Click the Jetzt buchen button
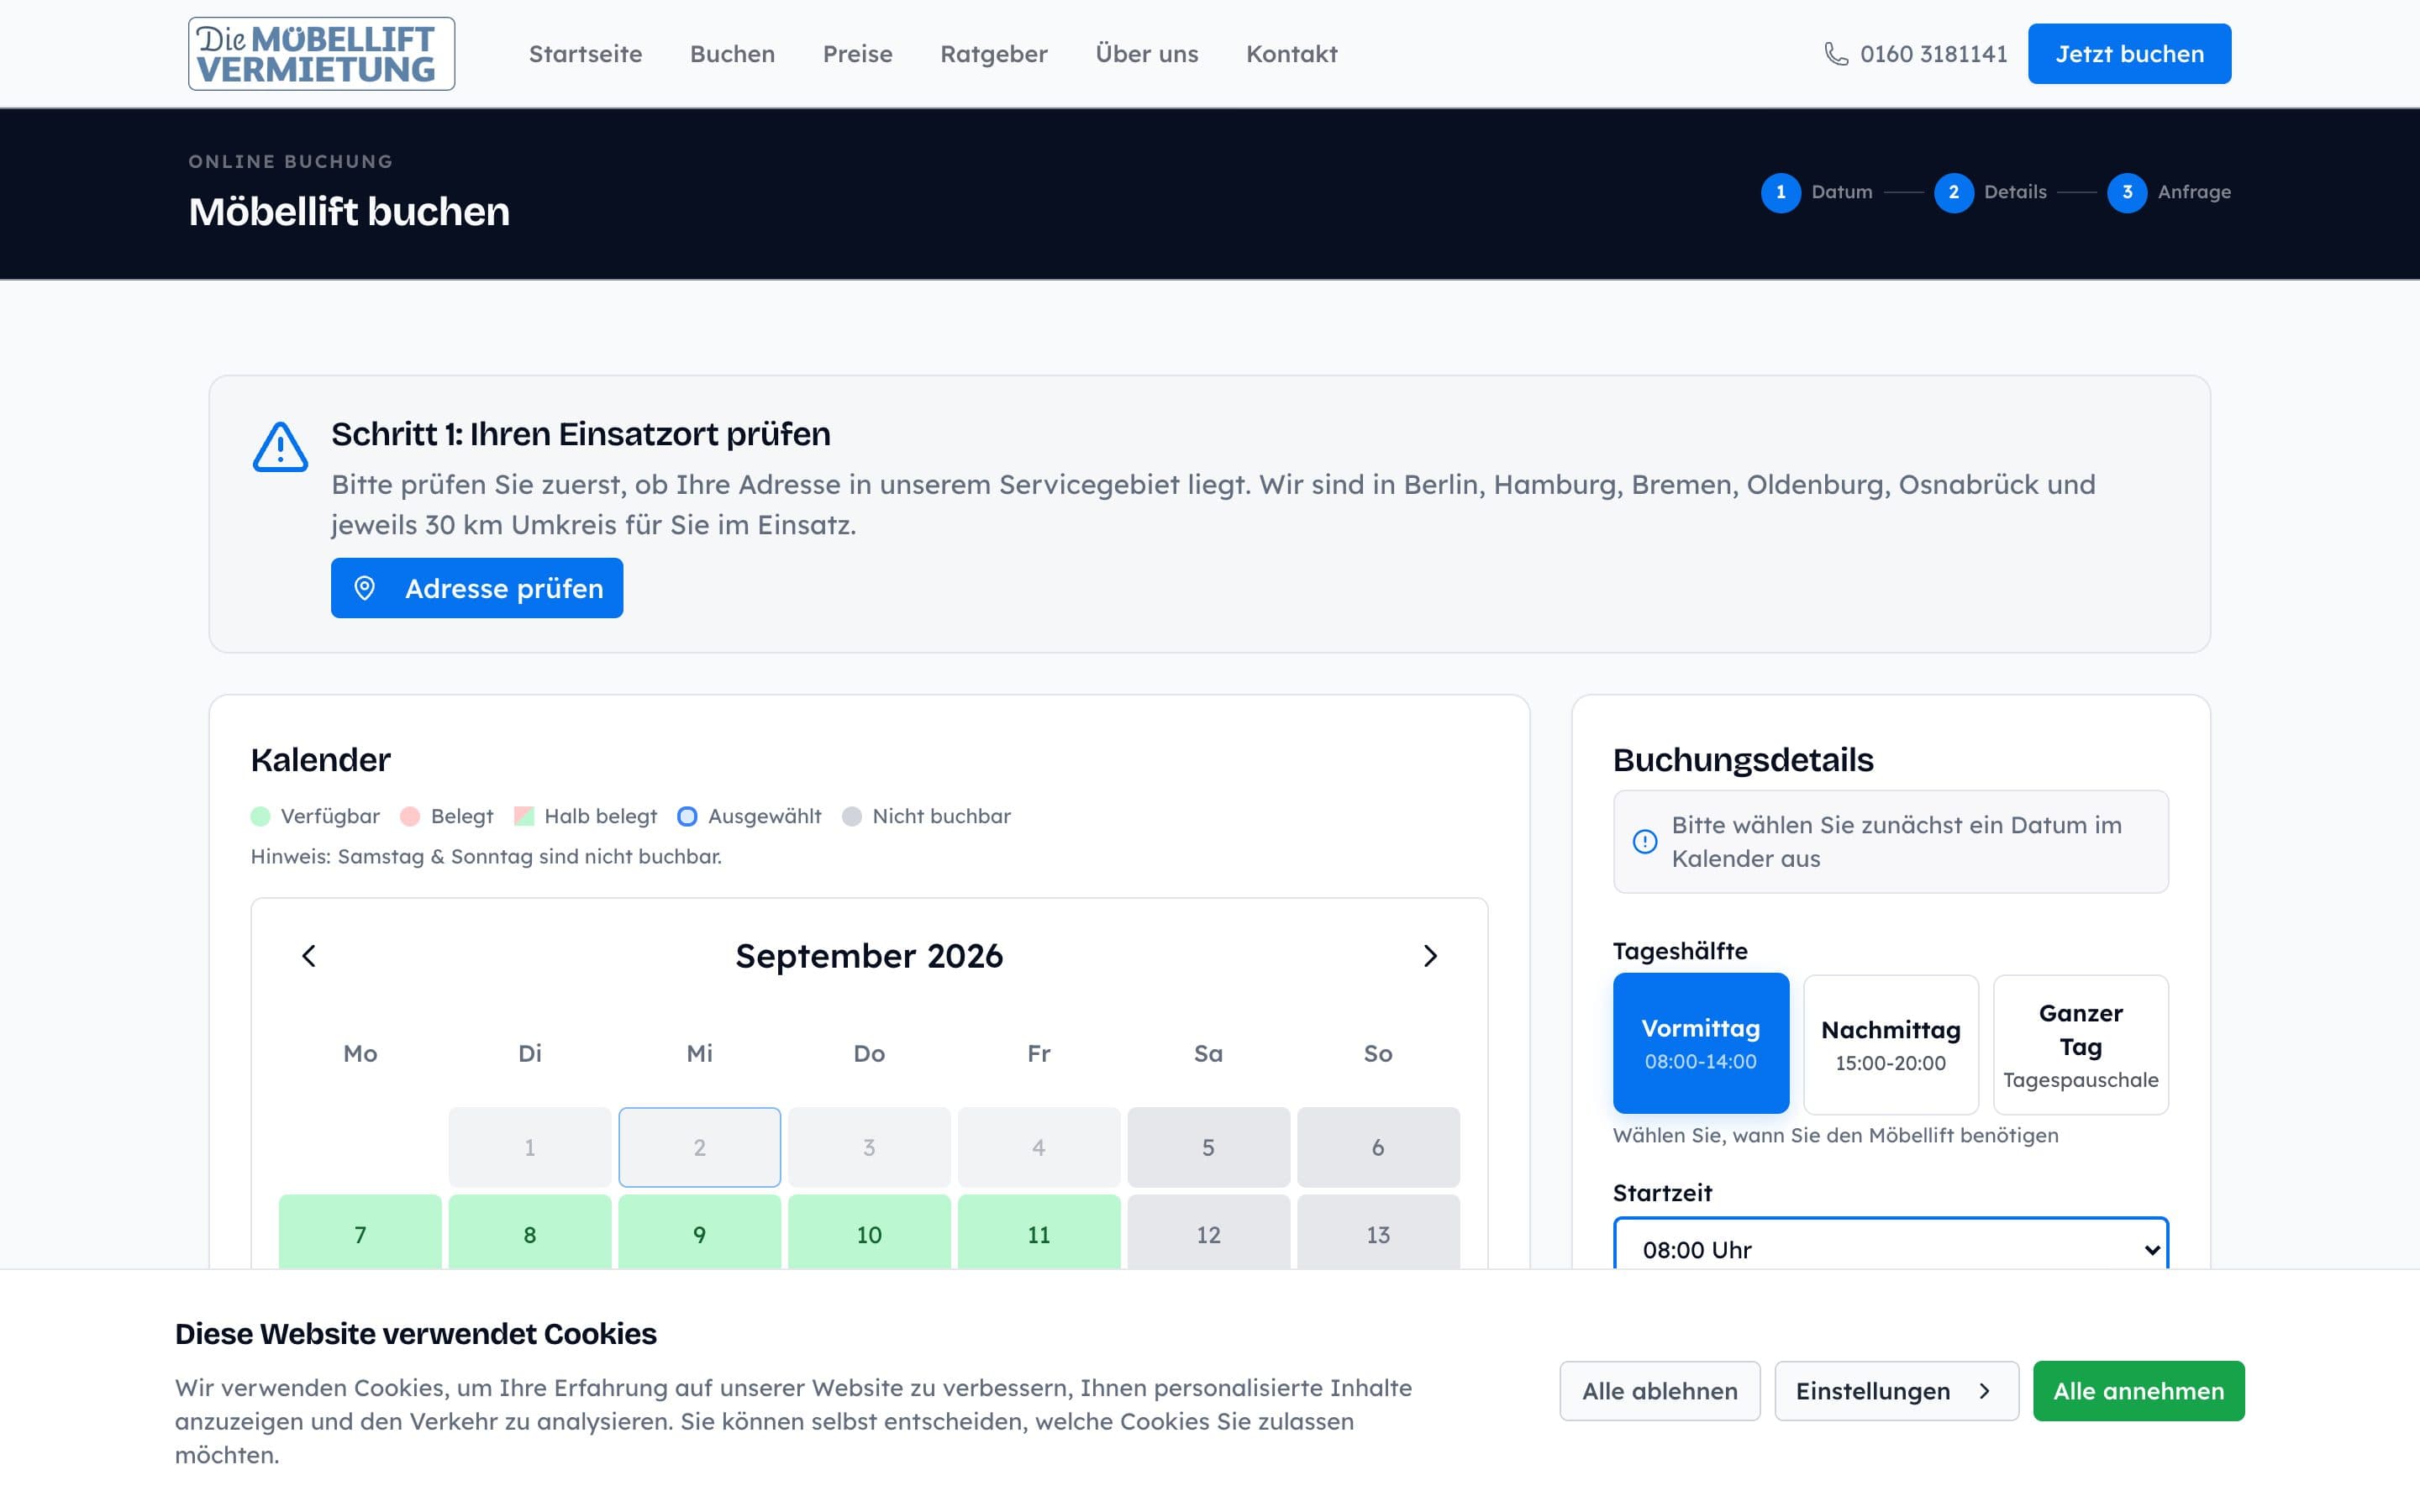This screenshot has height=1512, width=2420. [2129, 54]
